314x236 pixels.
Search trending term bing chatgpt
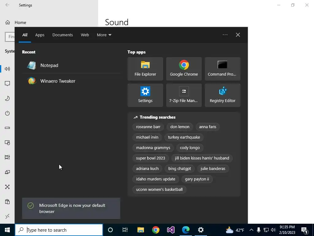point(179,169)
